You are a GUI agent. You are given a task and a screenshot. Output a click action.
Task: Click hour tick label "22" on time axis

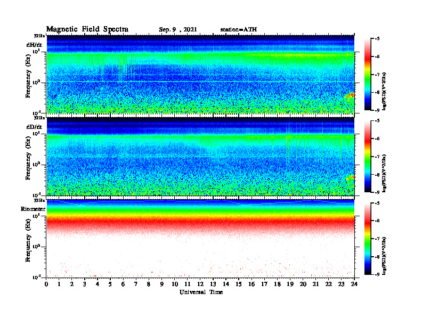328,284
